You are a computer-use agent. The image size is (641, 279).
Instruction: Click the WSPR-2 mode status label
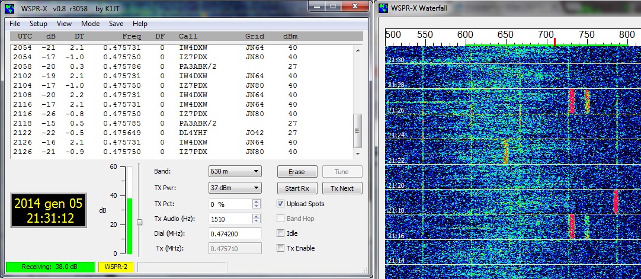[116, 267]
